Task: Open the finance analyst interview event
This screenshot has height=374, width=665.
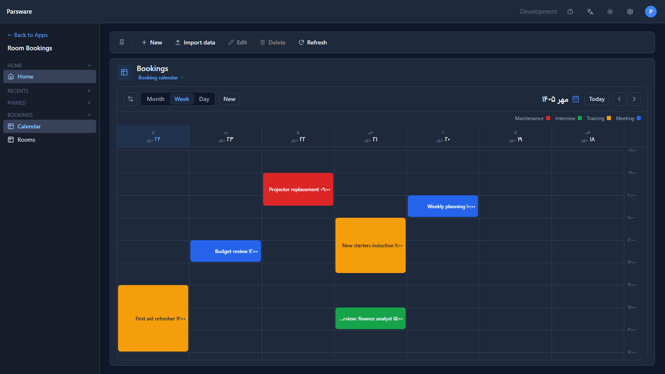Action: point(370,318)
